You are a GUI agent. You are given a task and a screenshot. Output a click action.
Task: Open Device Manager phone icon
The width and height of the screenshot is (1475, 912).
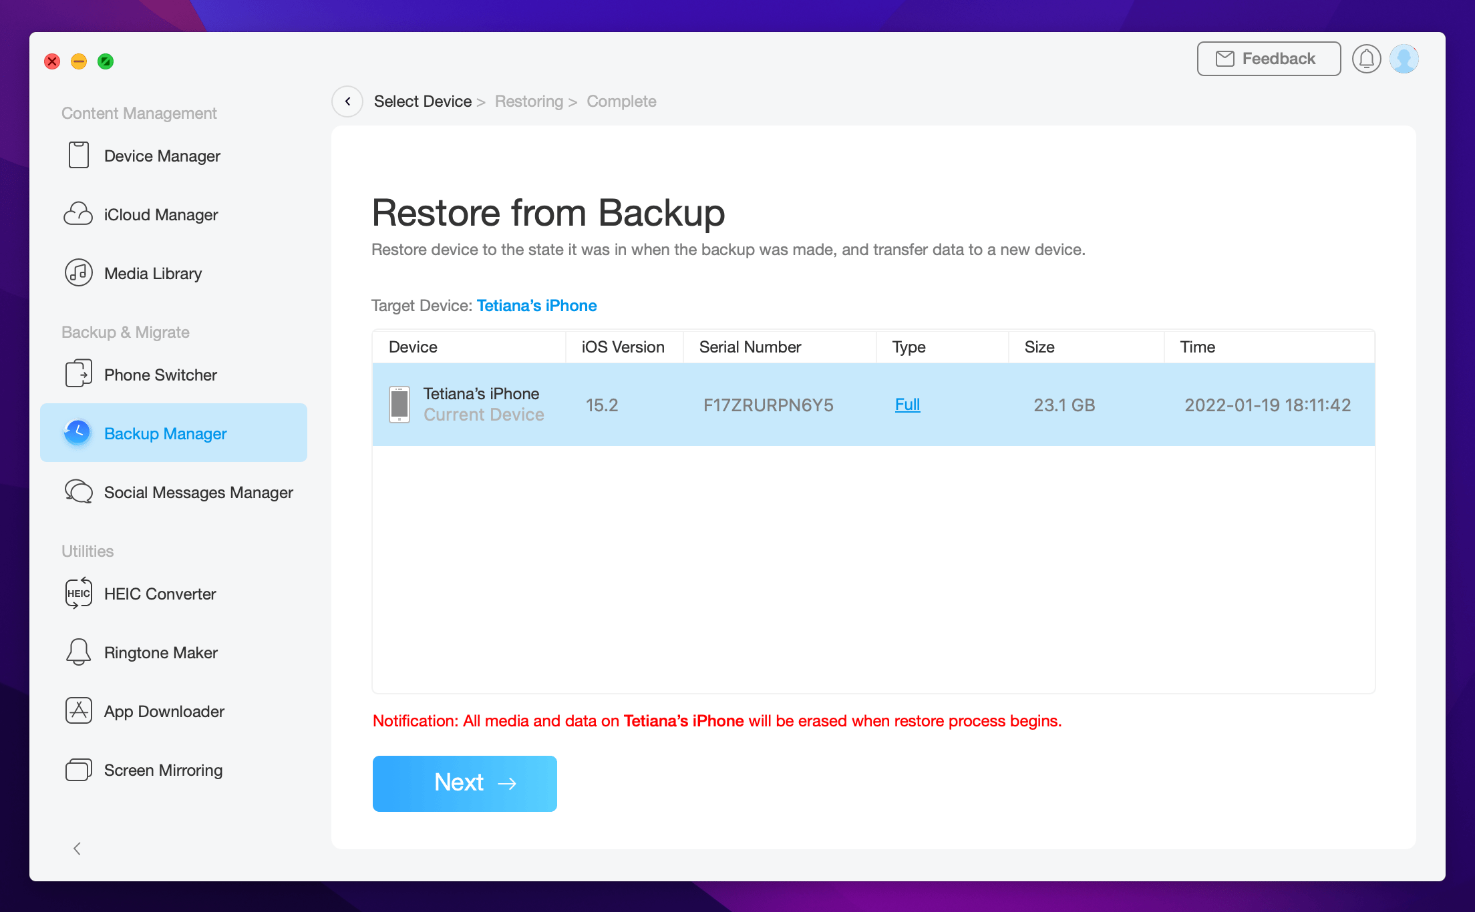point(79,155)
